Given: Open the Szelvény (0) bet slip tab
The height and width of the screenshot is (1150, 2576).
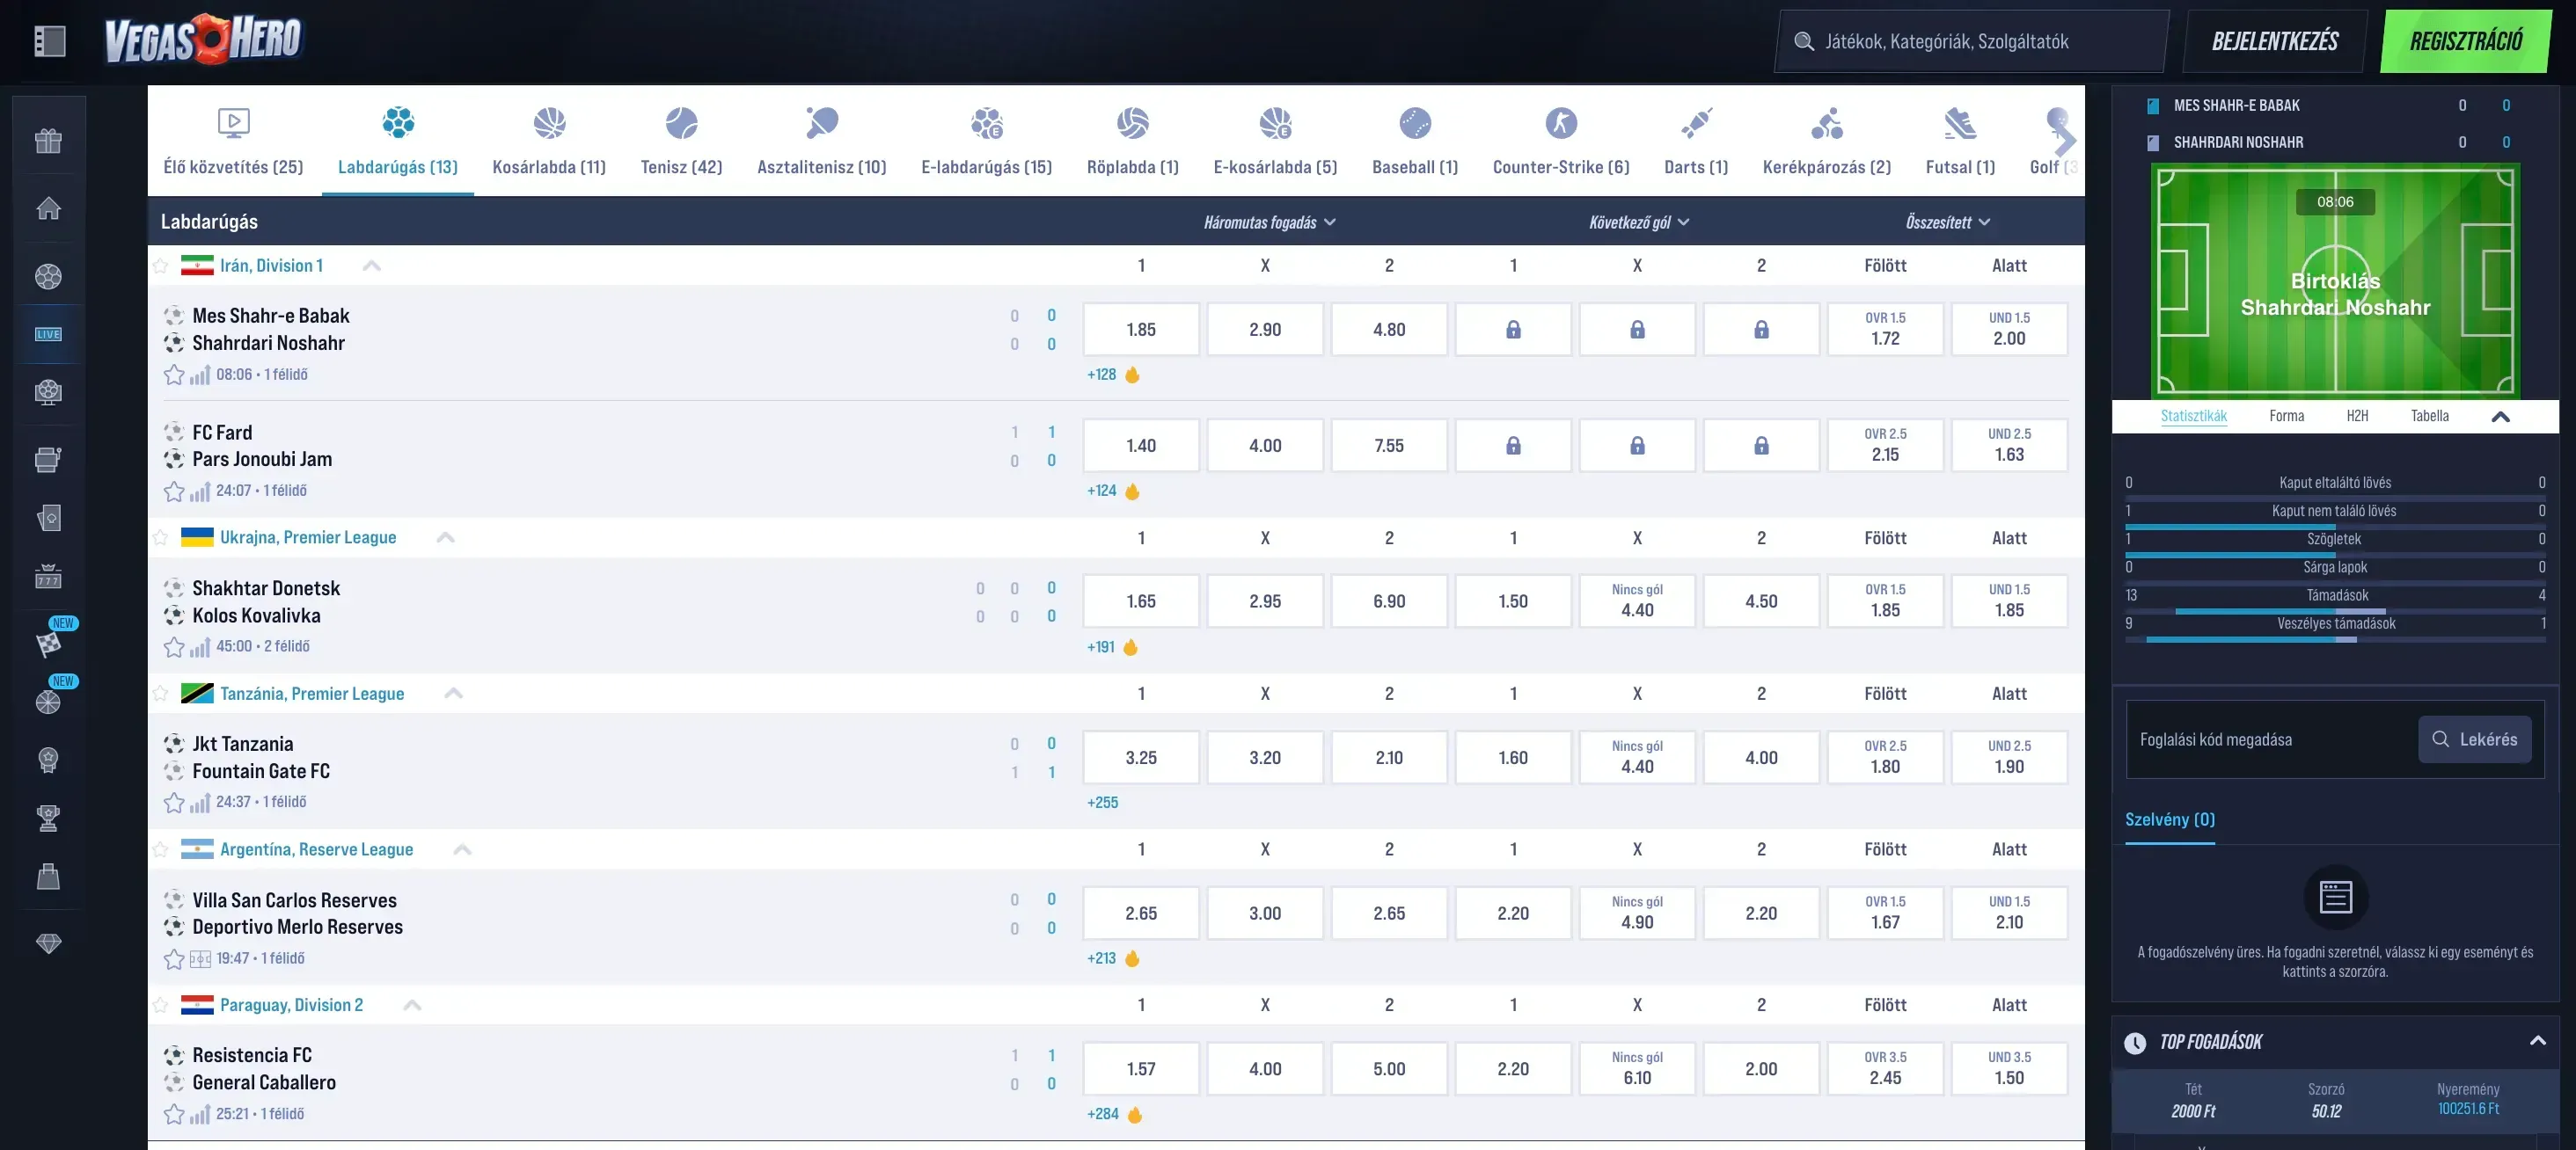Looking at the screenshot, I should [x=2170, y=820].
